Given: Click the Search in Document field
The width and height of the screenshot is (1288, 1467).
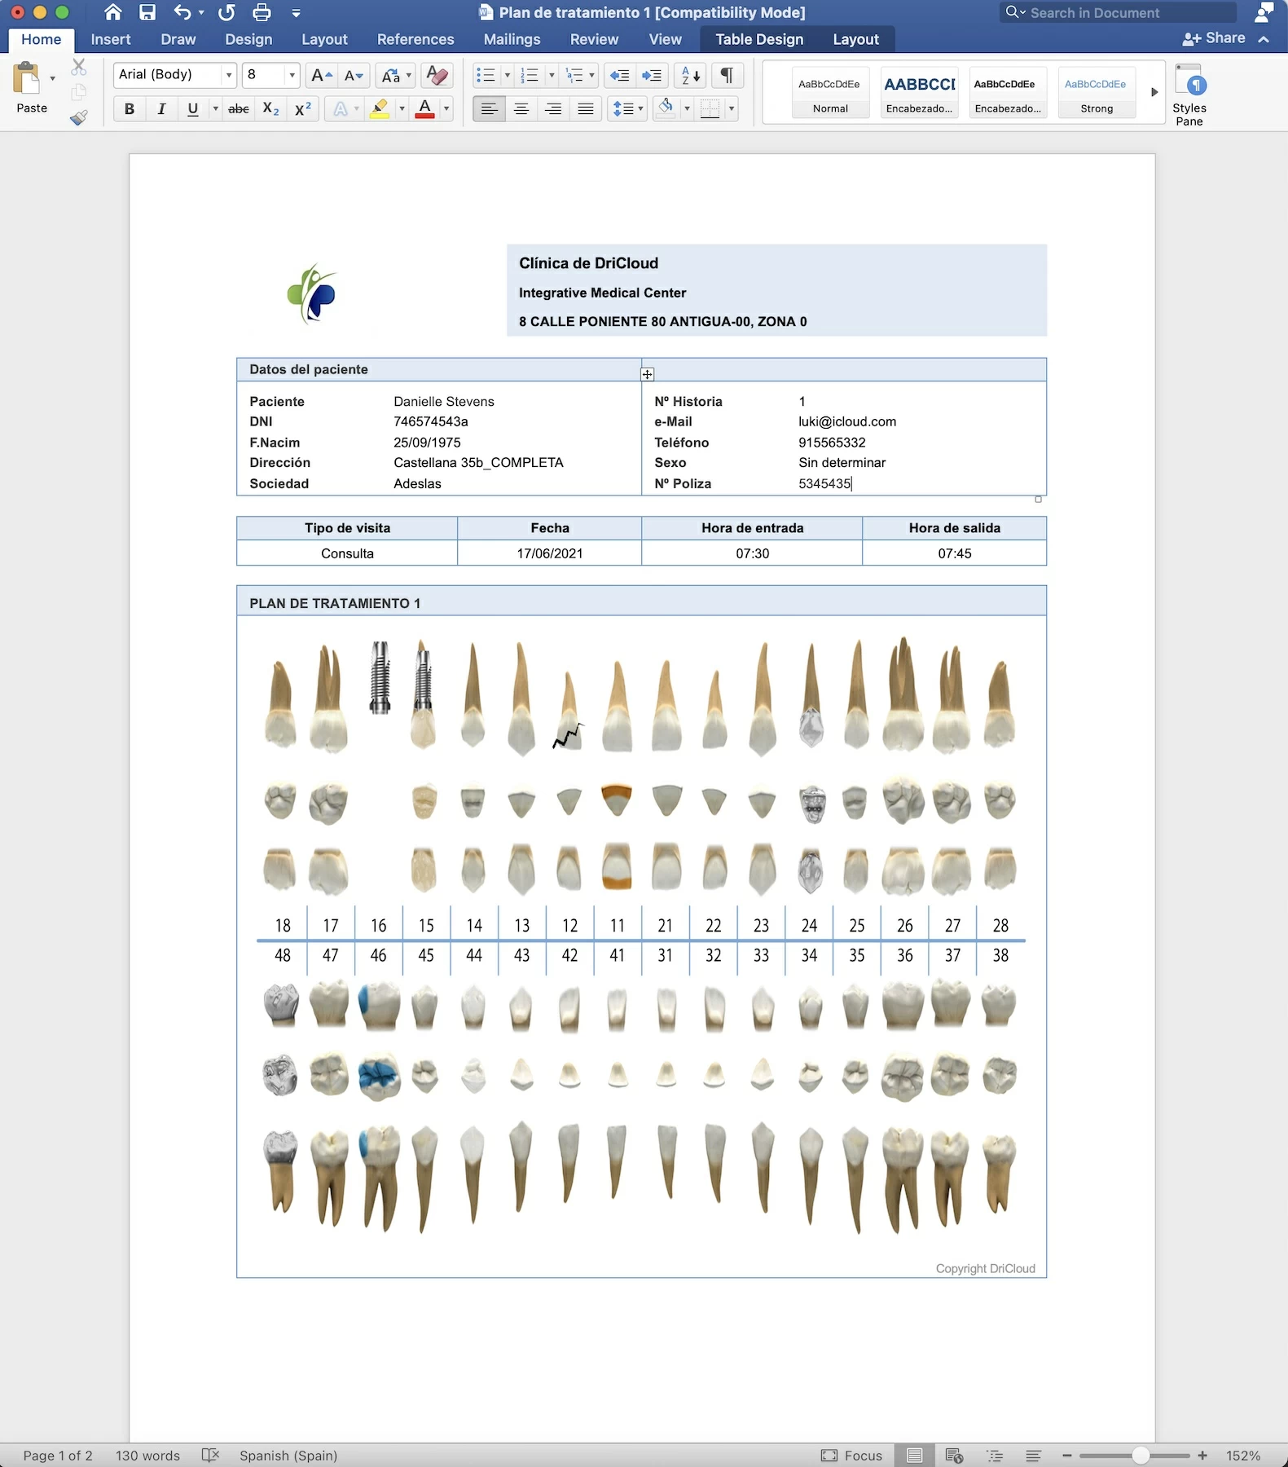Looking at the screenshot, I should (x=1118, y=12).
